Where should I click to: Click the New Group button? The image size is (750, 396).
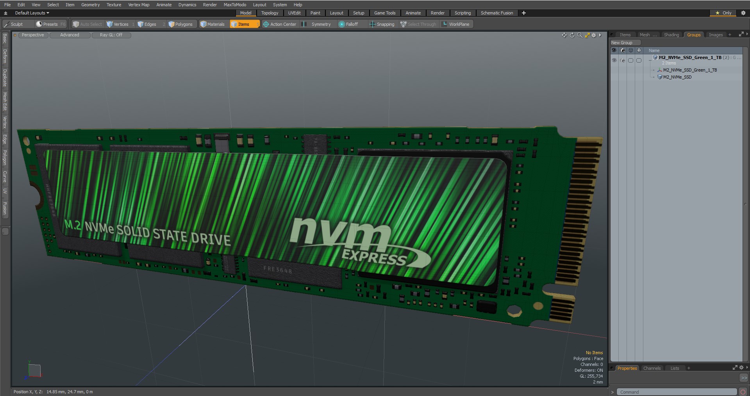click(625, 43)
